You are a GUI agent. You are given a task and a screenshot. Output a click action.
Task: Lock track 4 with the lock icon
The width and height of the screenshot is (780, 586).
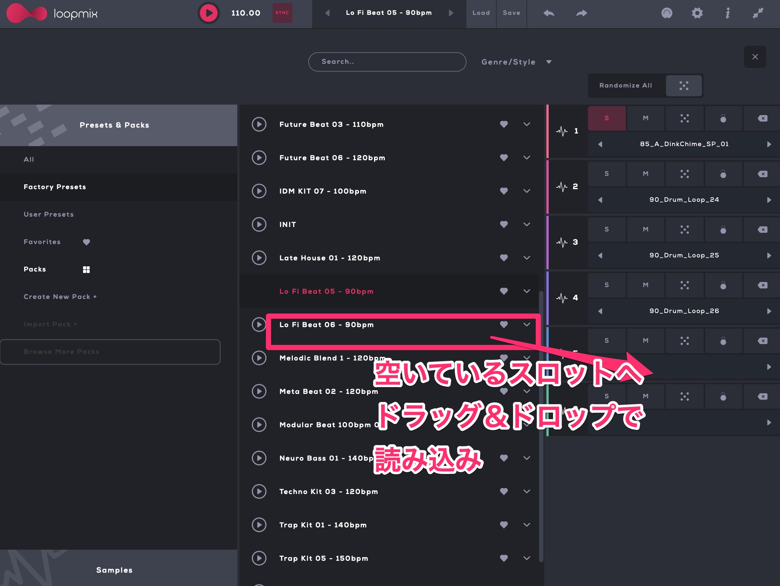[x=723, y=285]
